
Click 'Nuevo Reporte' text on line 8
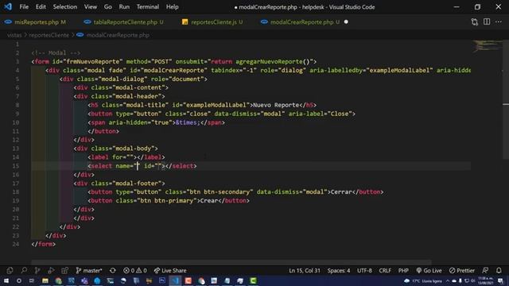276,105
